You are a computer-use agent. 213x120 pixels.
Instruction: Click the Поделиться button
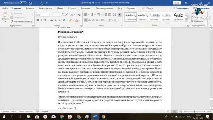click(x=181, y=8)
